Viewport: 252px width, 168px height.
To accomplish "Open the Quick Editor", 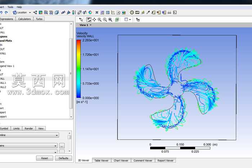I will click(x=143, y=12).
